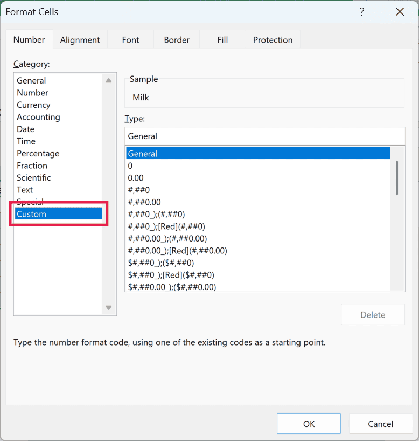The image size is (419, 441).
Task: Select the Protection tab
Action: tap(273, 40)
